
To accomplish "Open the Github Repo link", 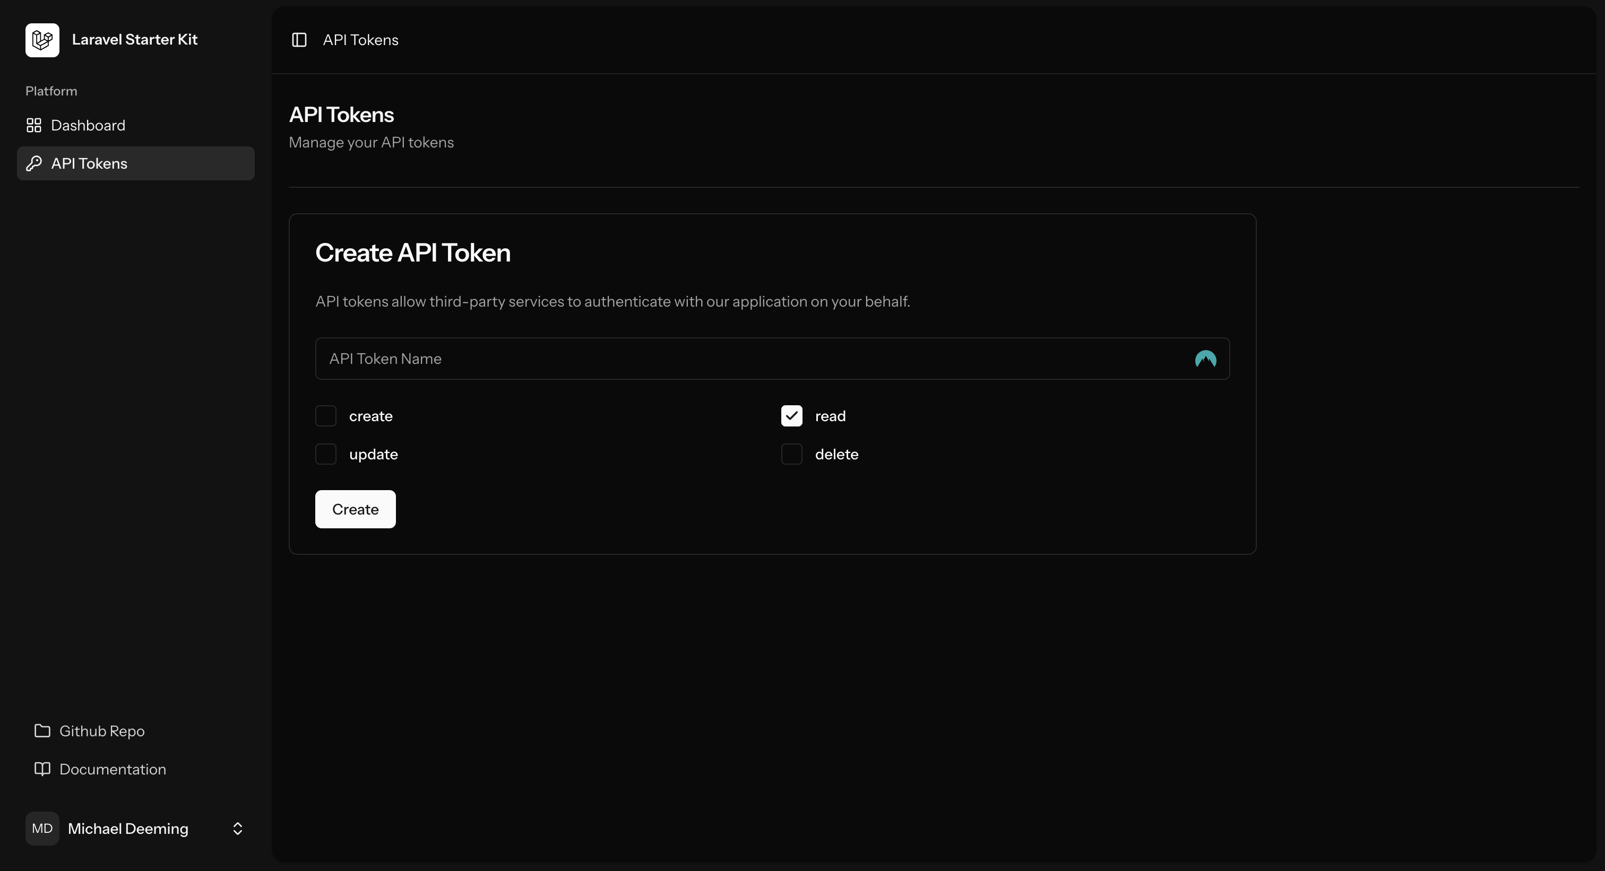I will (x=101, y=731).
